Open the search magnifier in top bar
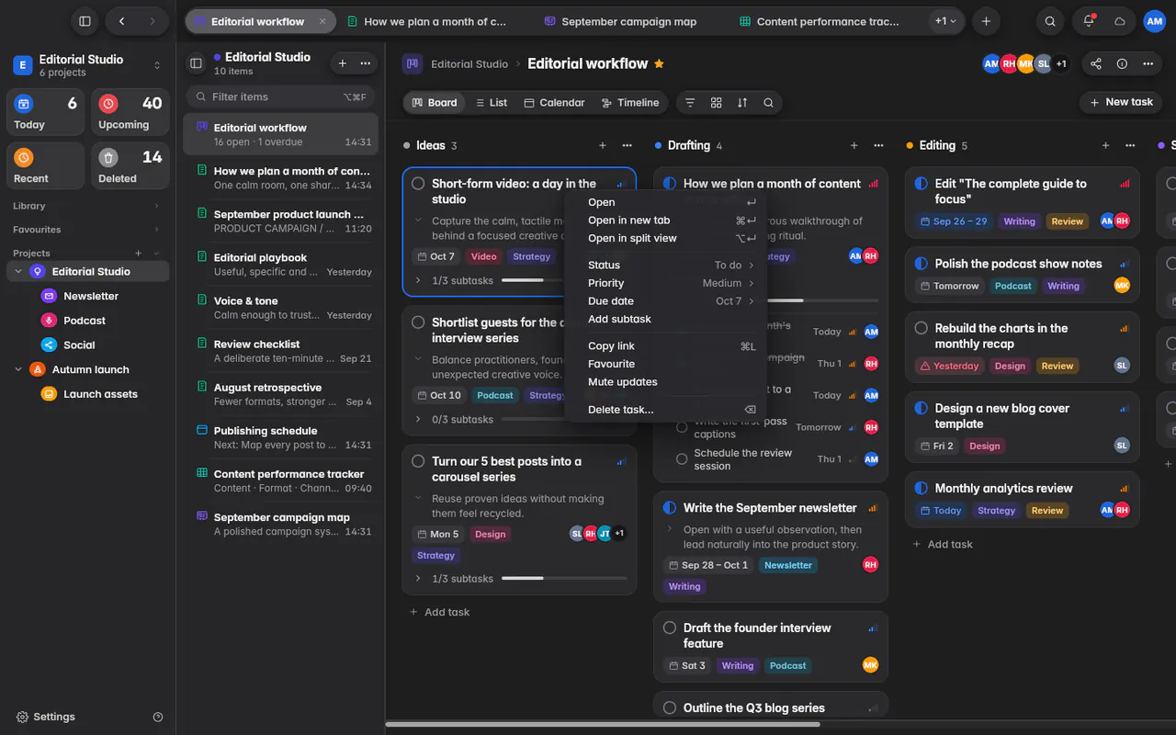1176x735 pixels. coord(1050,21)
